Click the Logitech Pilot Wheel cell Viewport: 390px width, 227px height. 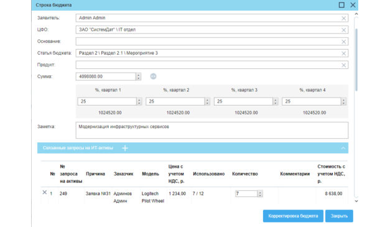click(153, 197)
